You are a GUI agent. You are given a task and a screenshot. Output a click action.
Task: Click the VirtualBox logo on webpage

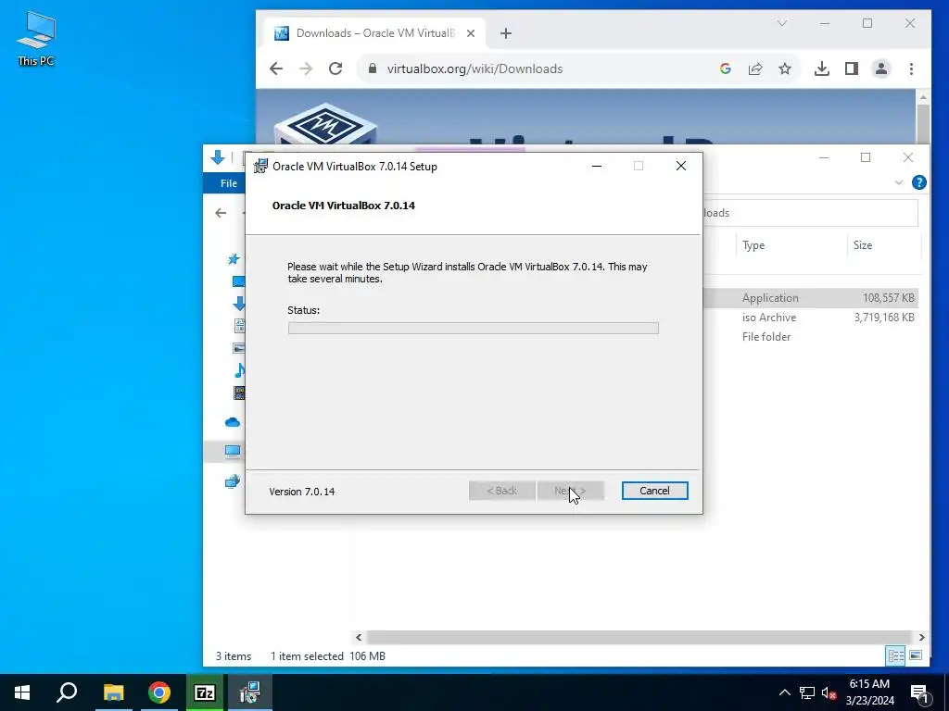tap(325, 124)
